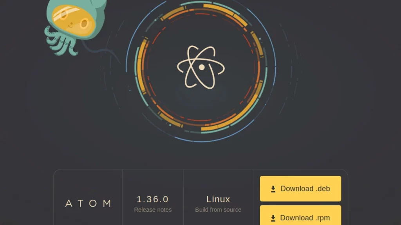Click the Atom logo in the circle center
Viewport: 401px width, 225px height.
coord(201,67)
